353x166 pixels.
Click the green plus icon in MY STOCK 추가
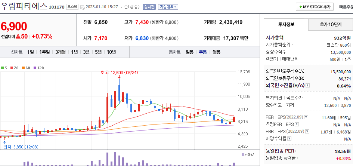pos(301,7)
